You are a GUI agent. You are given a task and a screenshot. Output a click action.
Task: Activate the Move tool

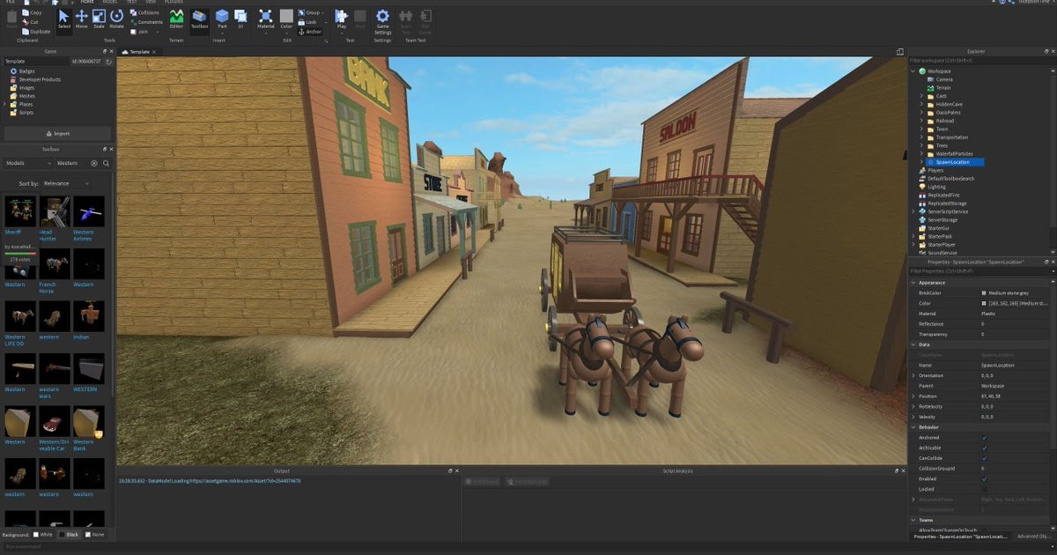(82, 18)
